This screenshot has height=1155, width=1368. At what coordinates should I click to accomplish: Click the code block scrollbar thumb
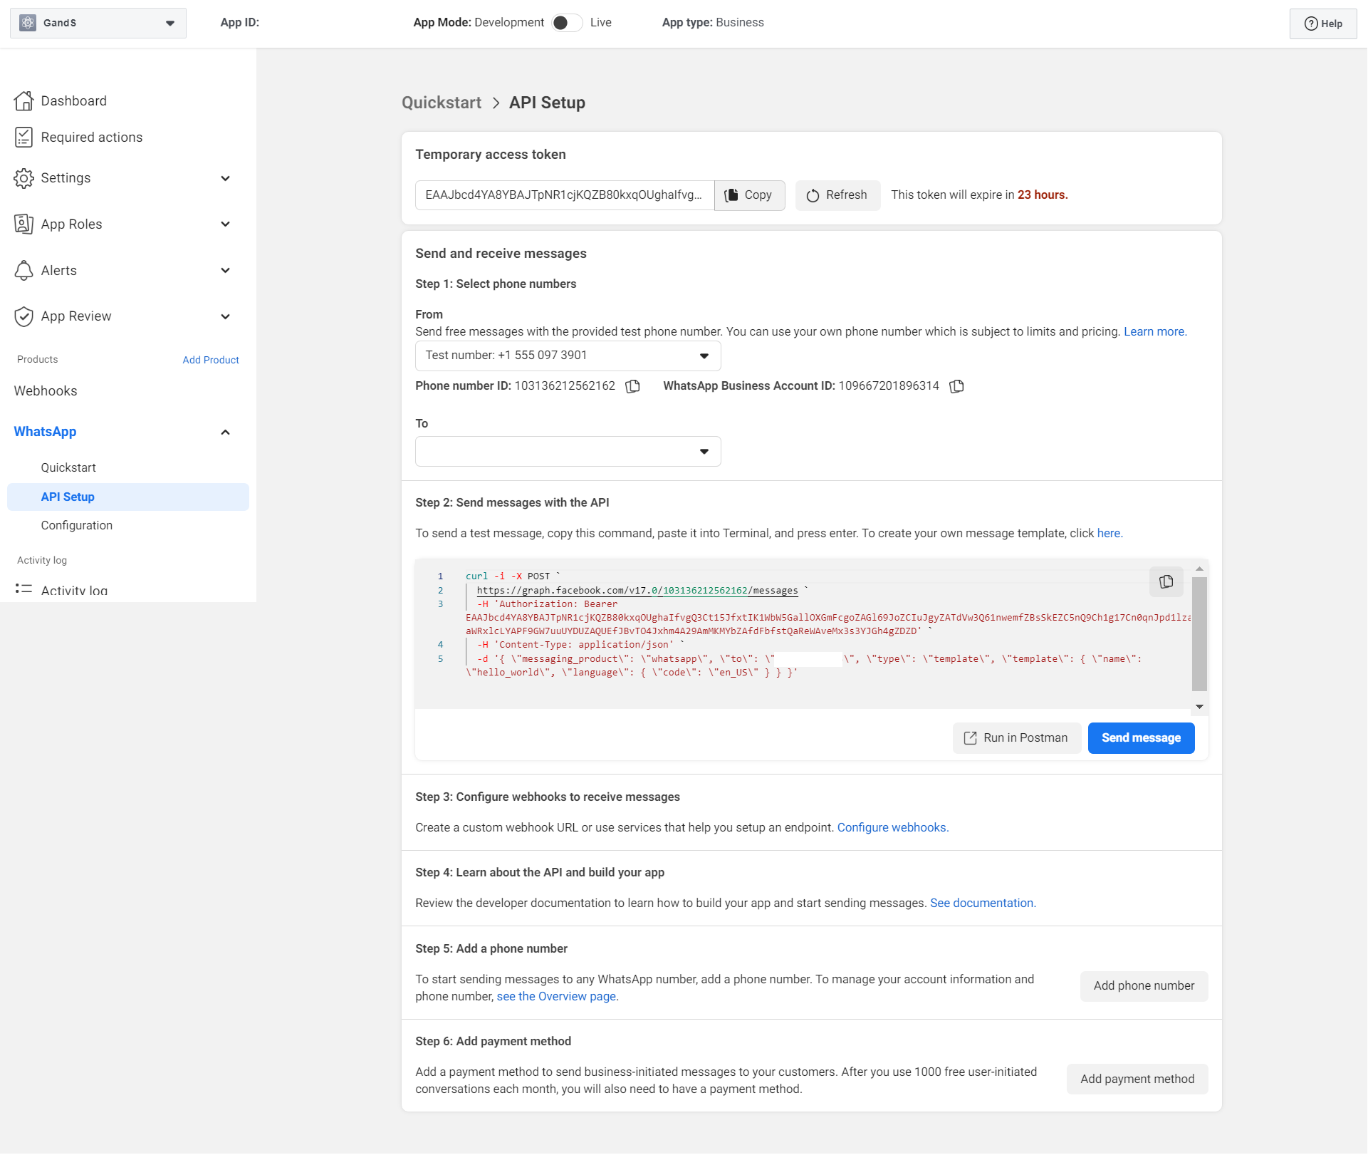1199,634
